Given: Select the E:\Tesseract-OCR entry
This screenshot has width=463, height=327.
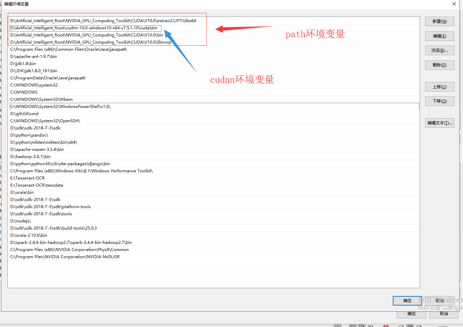Looking at the screenshot, I should click(x=214, y=178).
